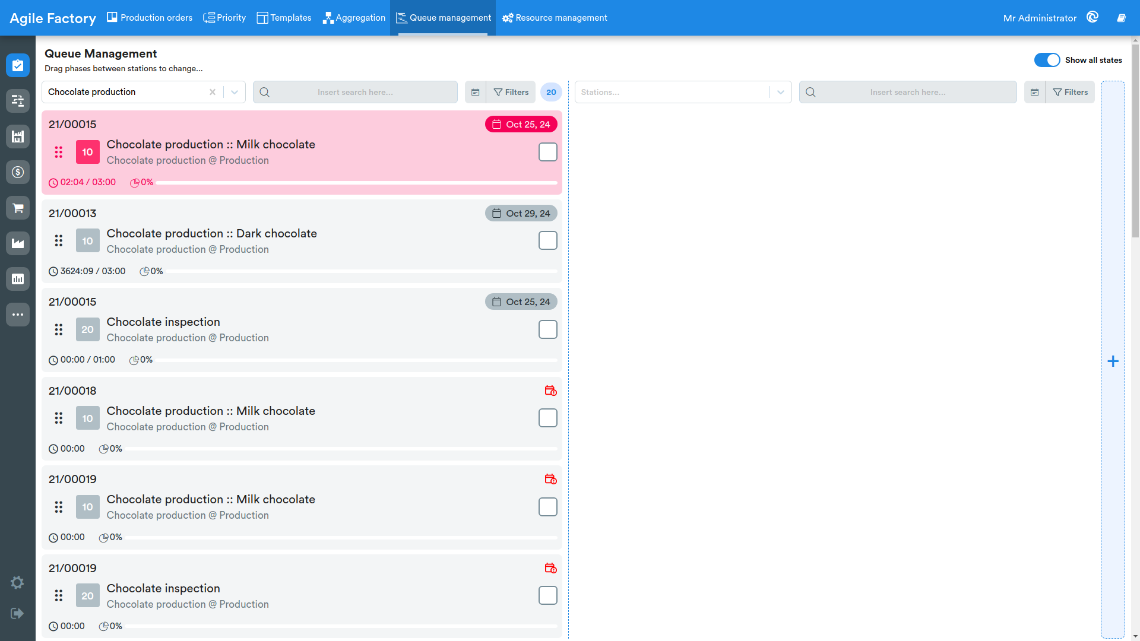The height and width of the screenshot is (641, 1140).
Task: Click the sliders settings sidebar icon
Action: [18, 101]
